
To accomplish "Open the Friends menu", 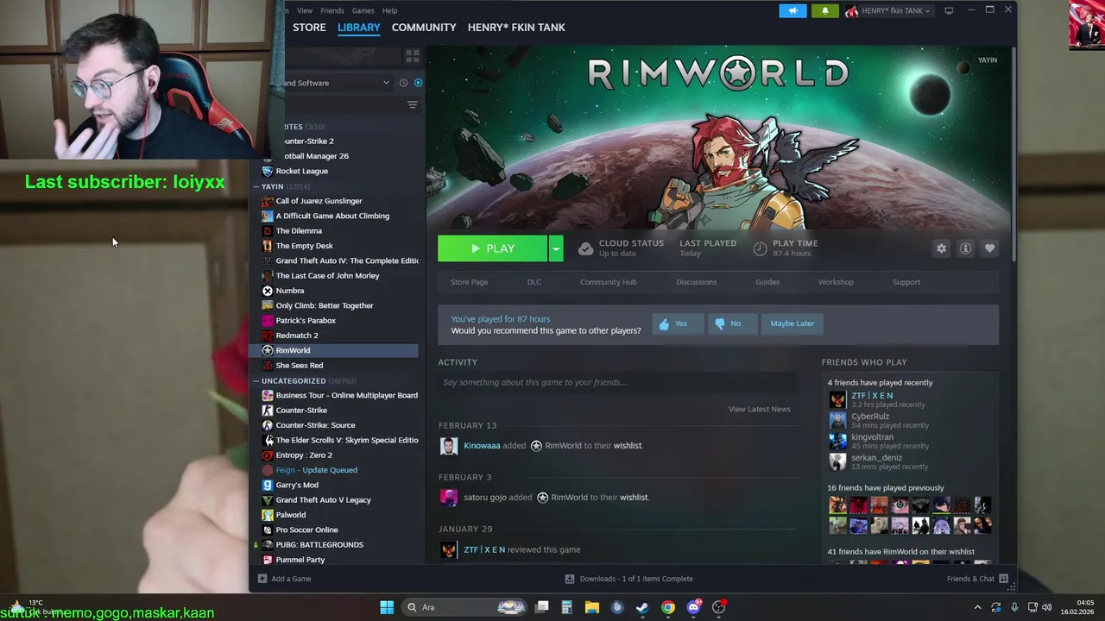I will [332, 10].
